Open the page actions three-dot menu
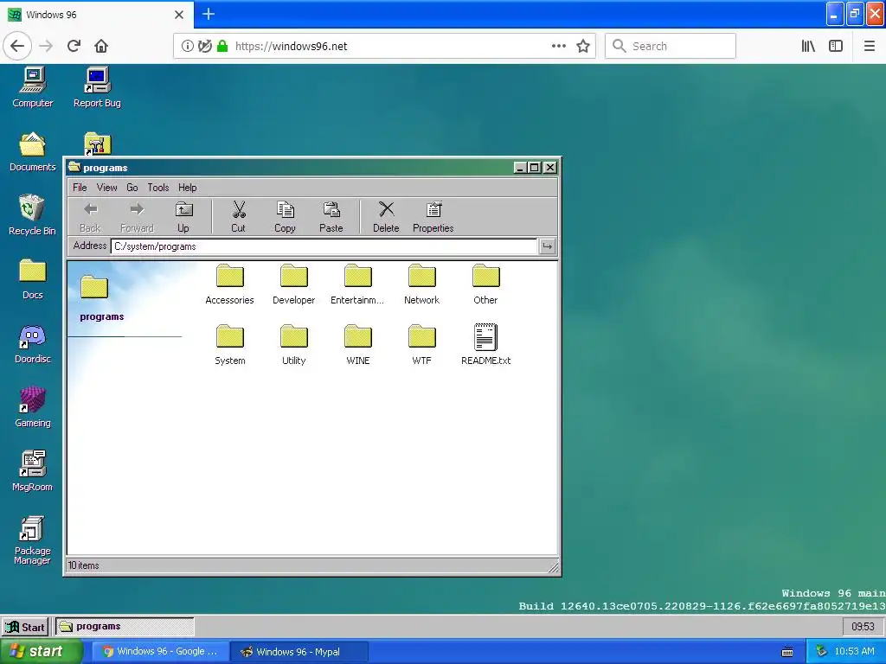The image size is (886, 664). coord(559,46)
